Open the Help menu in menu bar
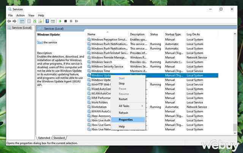The width and height of the screenshot is (243, 153). (41, 15)
